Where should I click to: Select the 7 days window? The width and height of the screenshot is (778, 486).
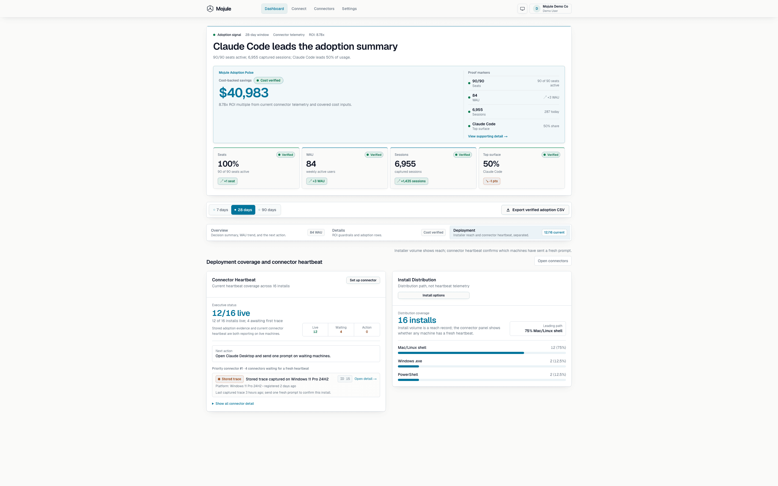[x=220, y=210]
